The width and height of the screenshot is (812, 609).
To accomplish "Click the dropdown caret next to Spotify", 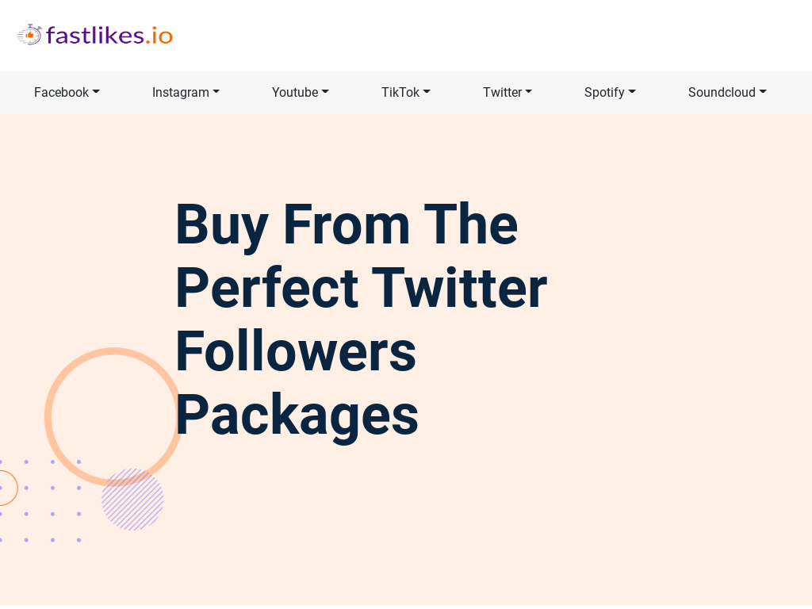I will point(632,92).
